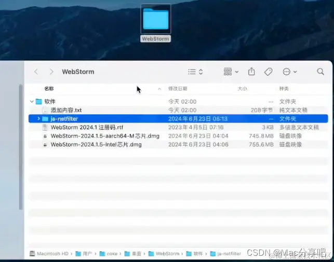Open the list view switcher
Image resolution: width=334 pixels, height=262 pixels.
point(195,72)
